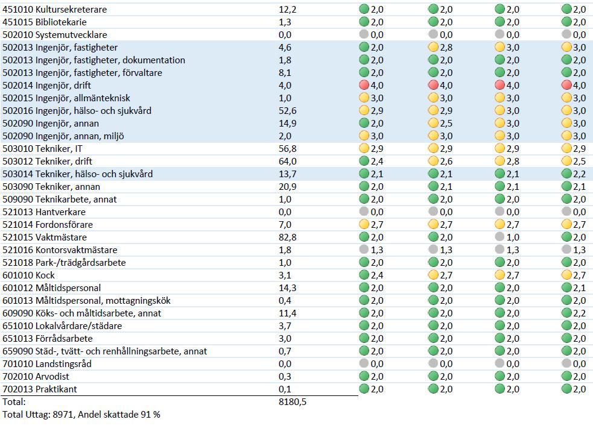
Task: Select the '502014 Ingenjör, drift' row label
Action: tap(46, 86)
